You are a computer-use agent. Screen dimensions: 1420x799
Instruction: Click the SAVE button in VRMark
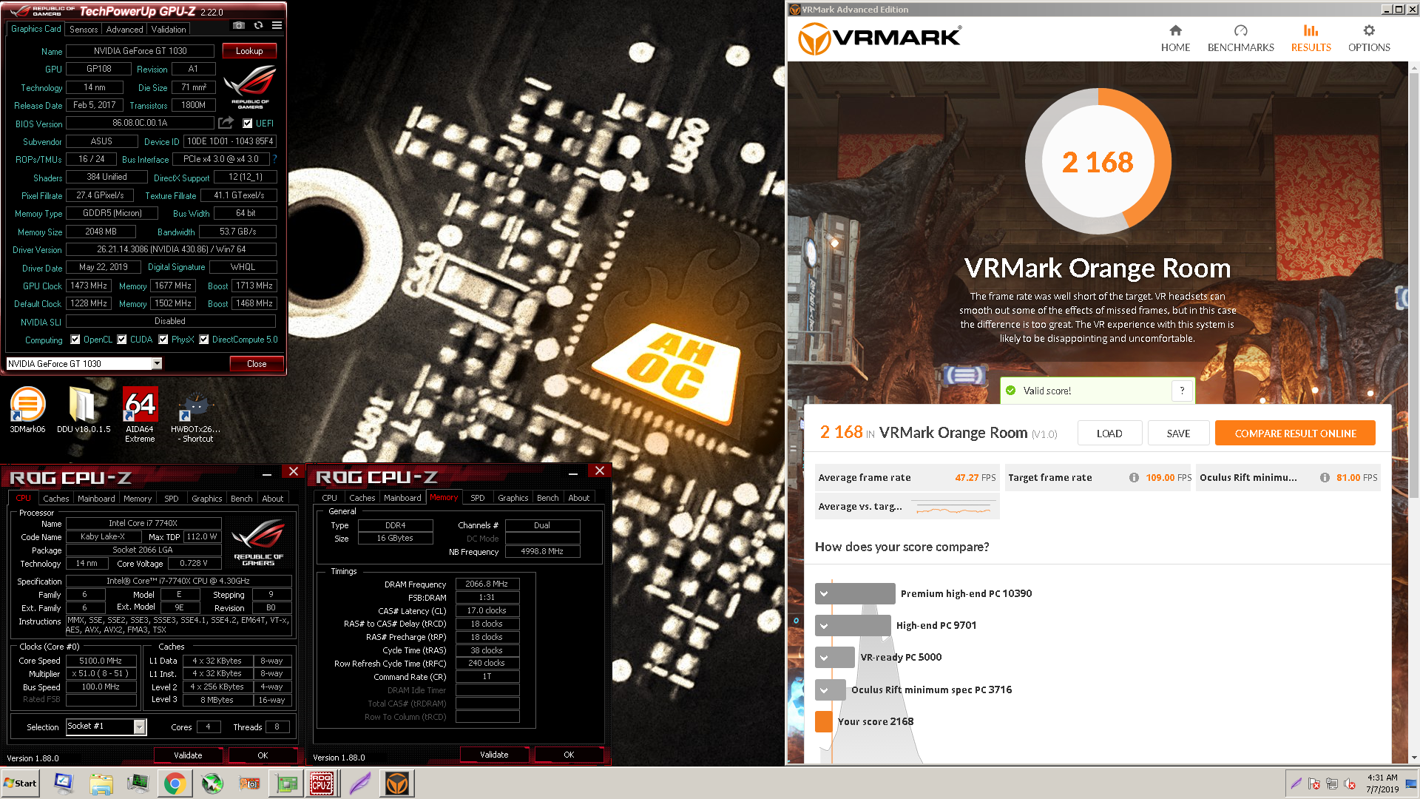point(1178,434)
